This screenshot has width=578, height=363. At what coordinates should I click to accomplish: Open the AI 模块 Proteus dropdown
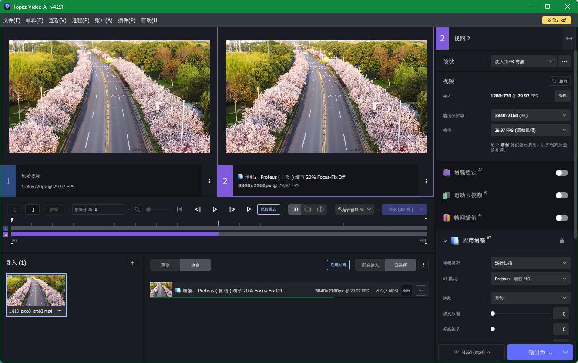coord(530,279)
